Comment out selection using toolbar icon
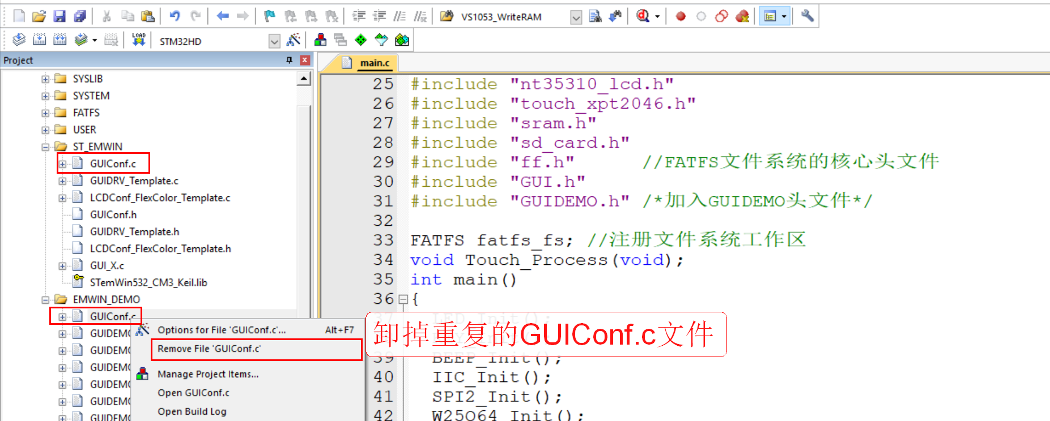 [399, 16]
